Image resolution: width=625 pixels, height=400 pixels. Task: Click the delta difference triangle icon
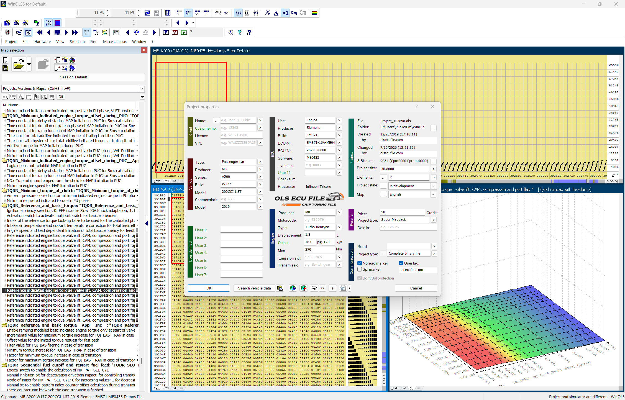tap(276, 13)
